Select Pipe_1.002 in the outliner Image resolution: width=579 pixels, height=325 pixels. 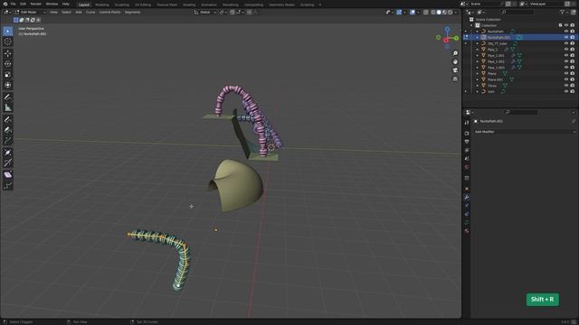[x=496, y=61]
